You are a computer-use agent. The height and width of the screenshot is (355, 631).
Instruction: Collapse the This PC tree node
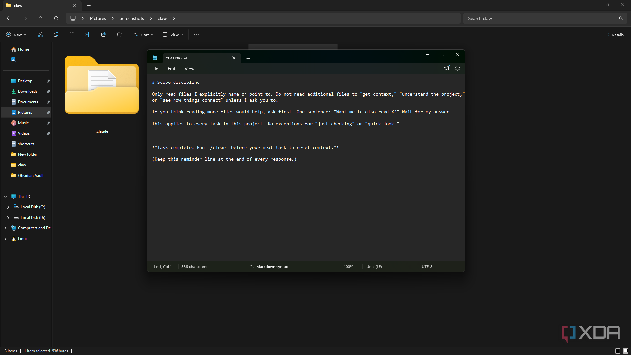(x=6, y=197)
